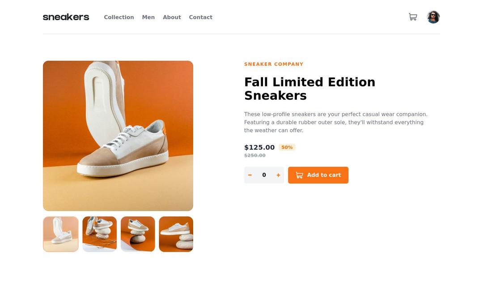Select the third product thumbnail
Screen dimensions: 483x302
[138, 234]
